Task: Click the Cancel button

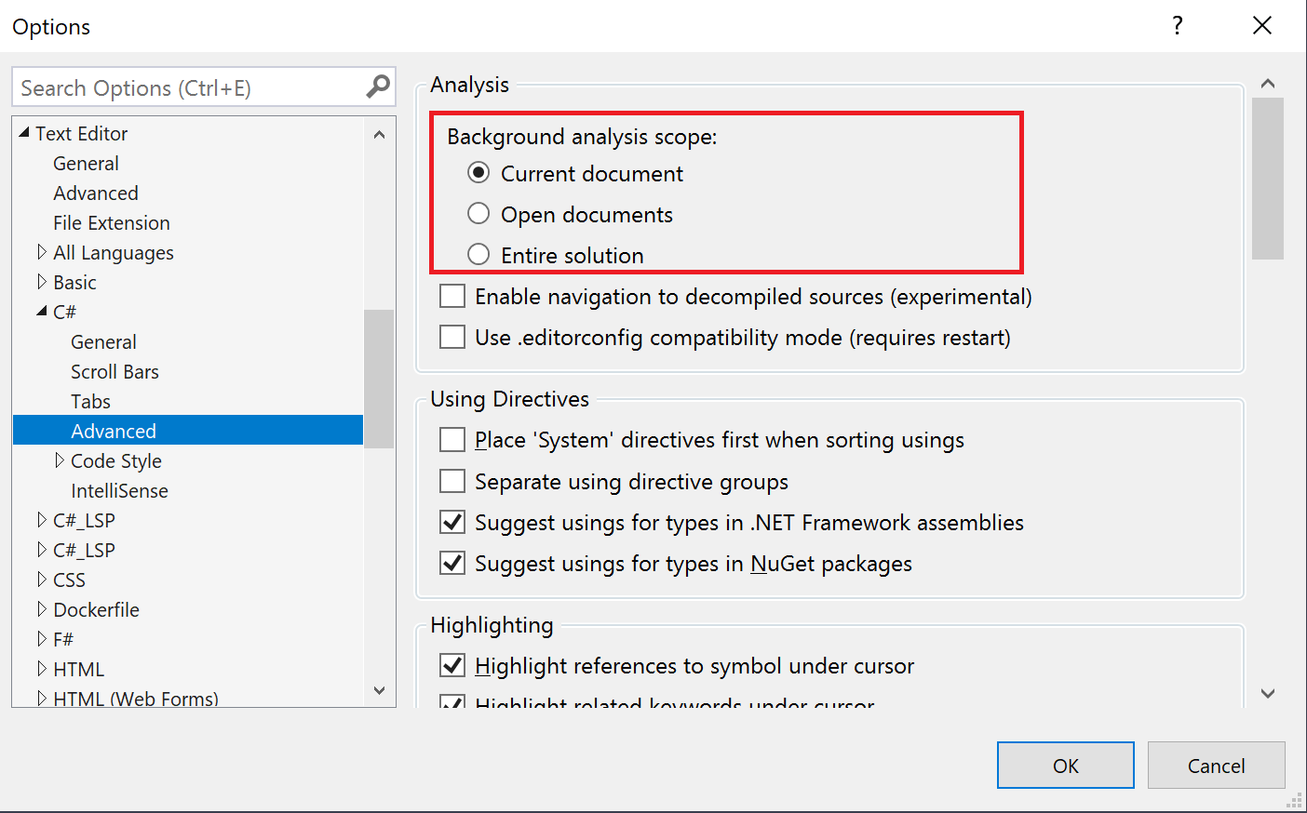Action: (1216, 765)
